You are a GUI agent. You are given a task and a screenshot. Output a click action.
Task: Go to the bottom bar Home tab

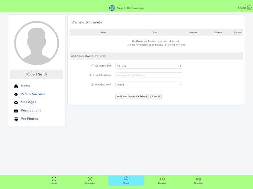point(54,180)
